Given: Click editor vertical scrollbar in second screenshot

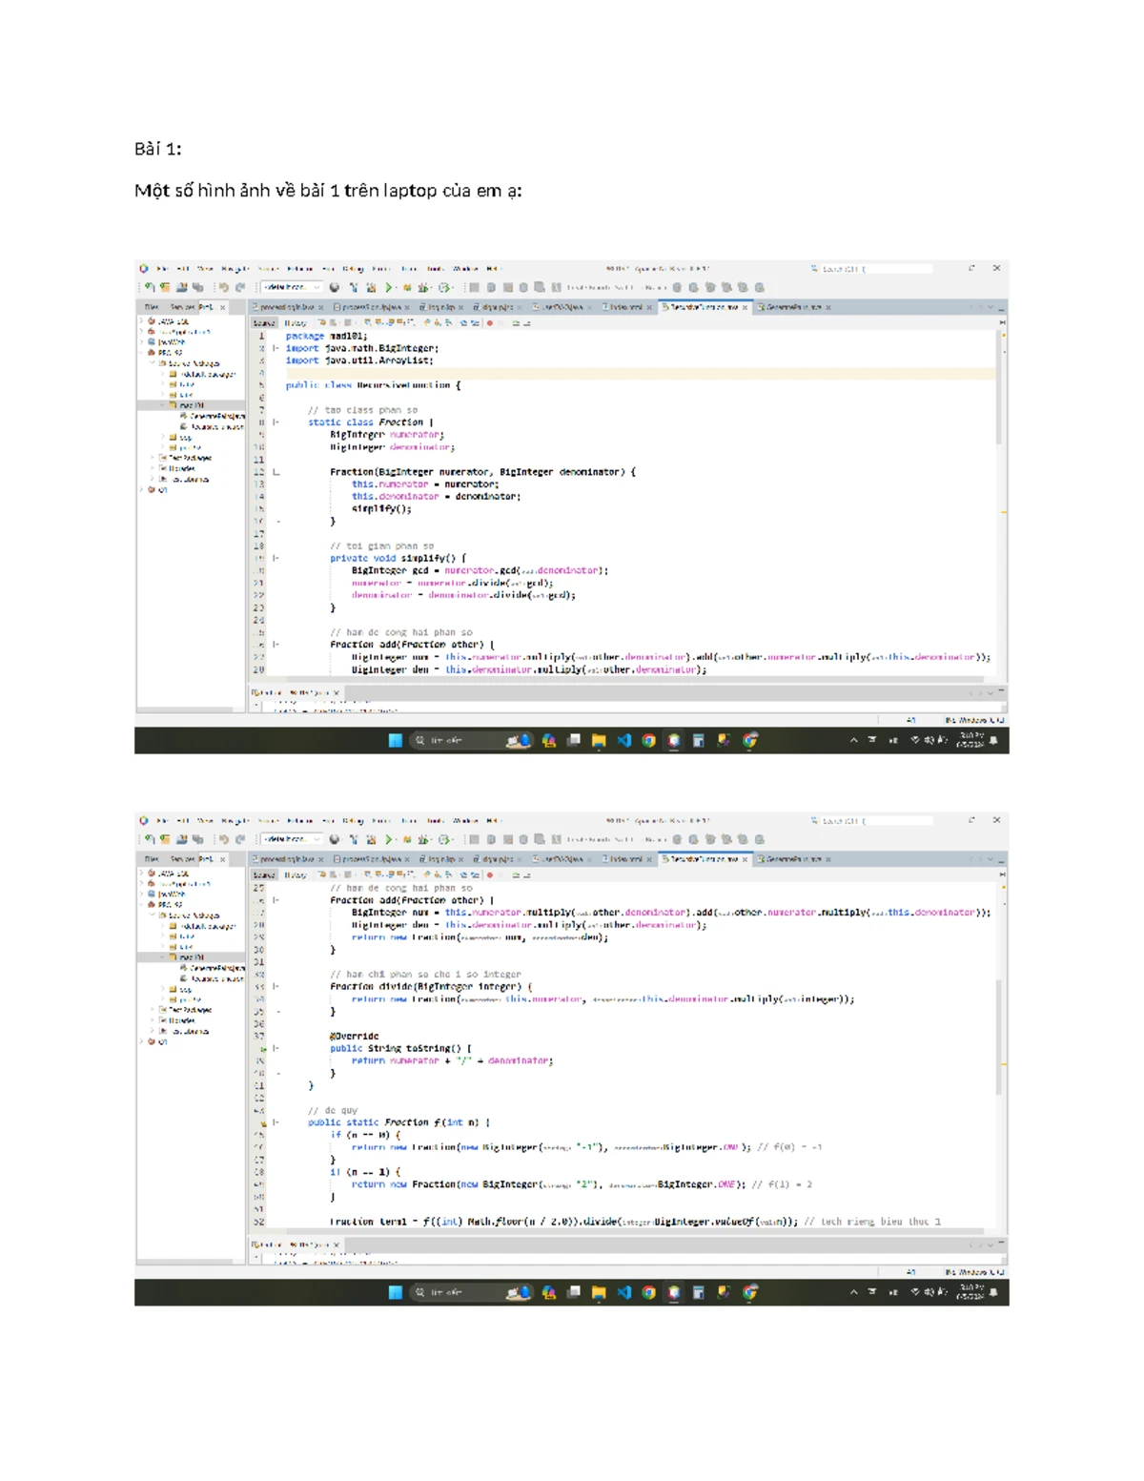Looking at the screenshot, I should click(x=1000, y=1038).
